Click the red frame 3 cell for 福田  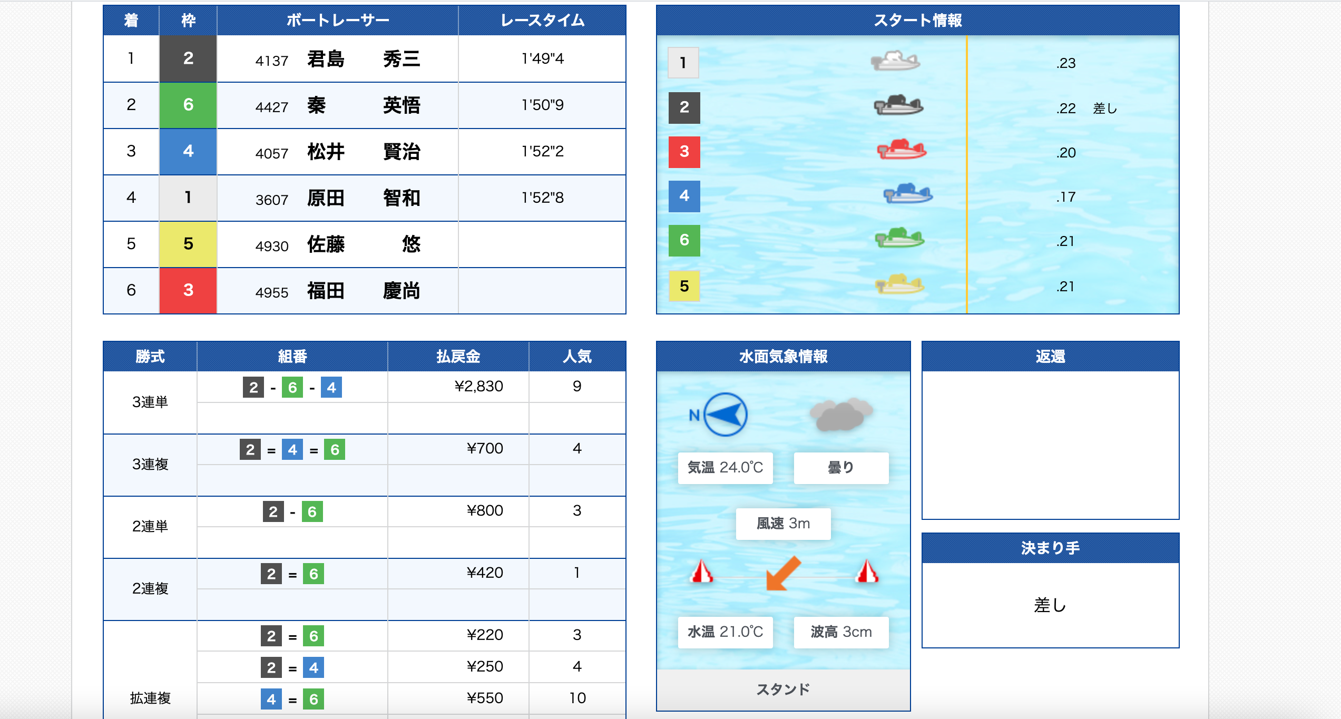click(188, 290)
